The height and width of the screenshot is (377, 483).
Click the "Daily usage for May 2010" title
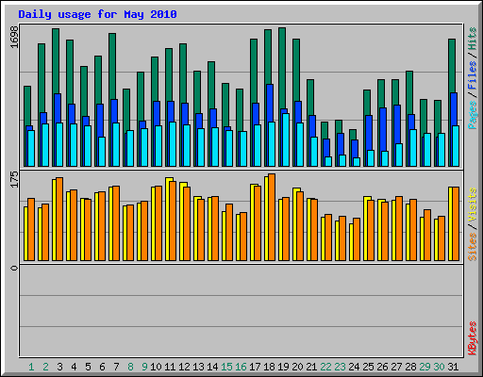tap(97, 14)
